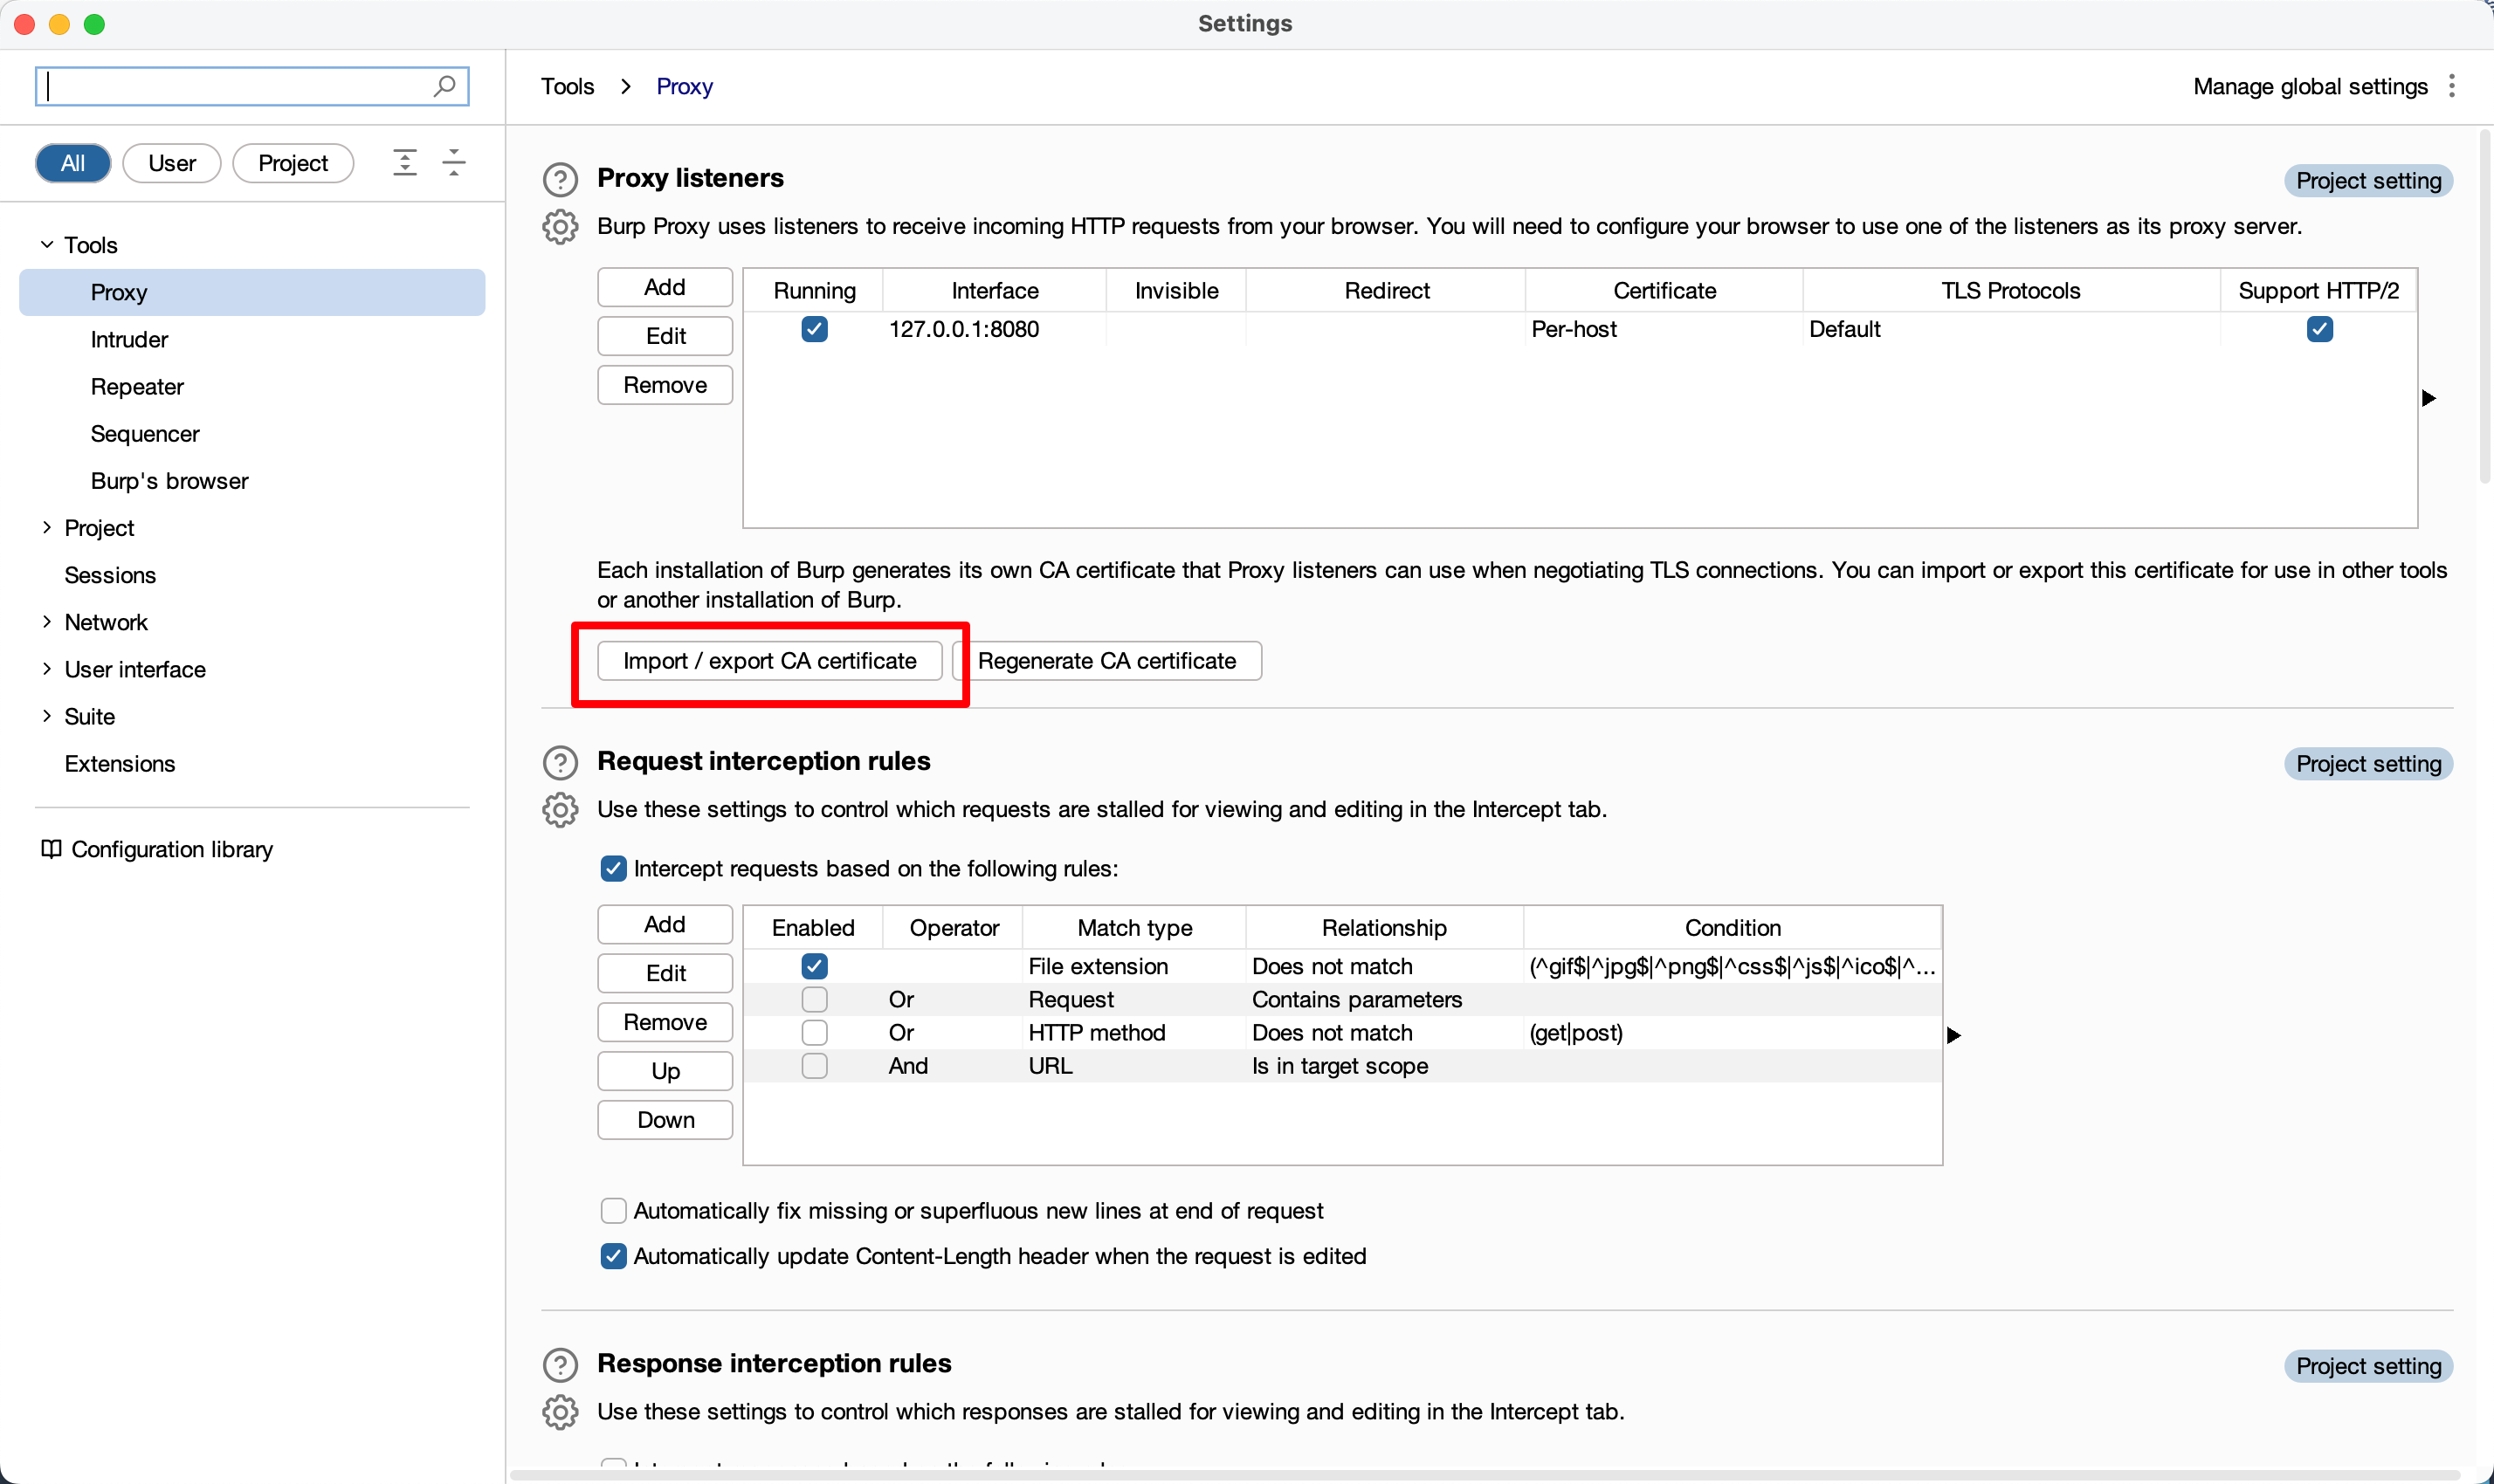Click Remove button for Proxy listeners

(x=665, y=385)
